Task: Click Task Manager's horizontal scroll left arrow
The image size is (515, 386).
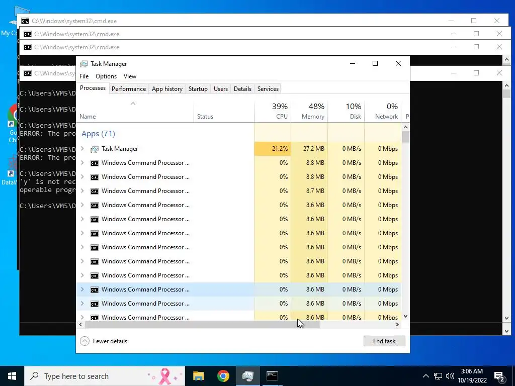Action: pos(81,324)
